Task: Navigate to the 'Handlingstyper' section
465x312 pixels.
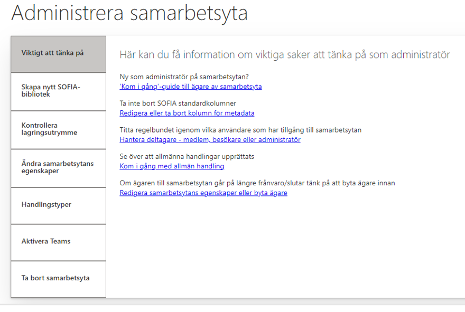Action: (x=58, y=206)
